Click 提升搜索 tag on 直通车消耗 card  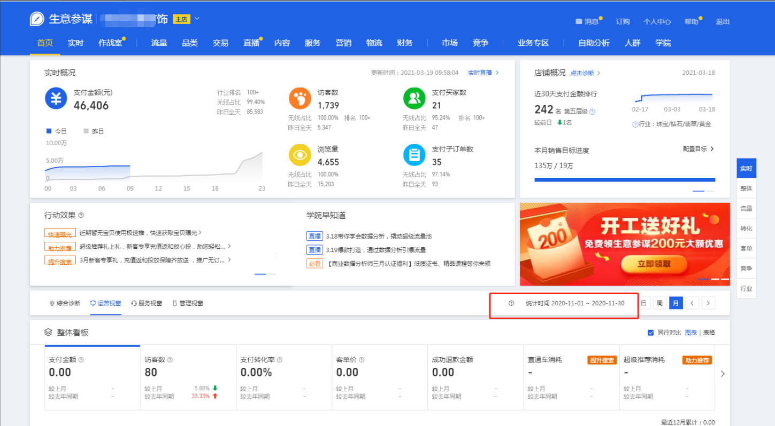[x=602, y=360]
